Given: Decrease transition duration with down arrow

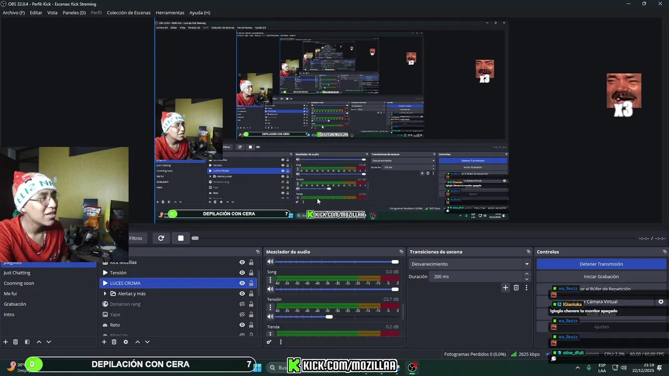Looking at the screenshot, I should pyautogui.click(x=526, y=279).
